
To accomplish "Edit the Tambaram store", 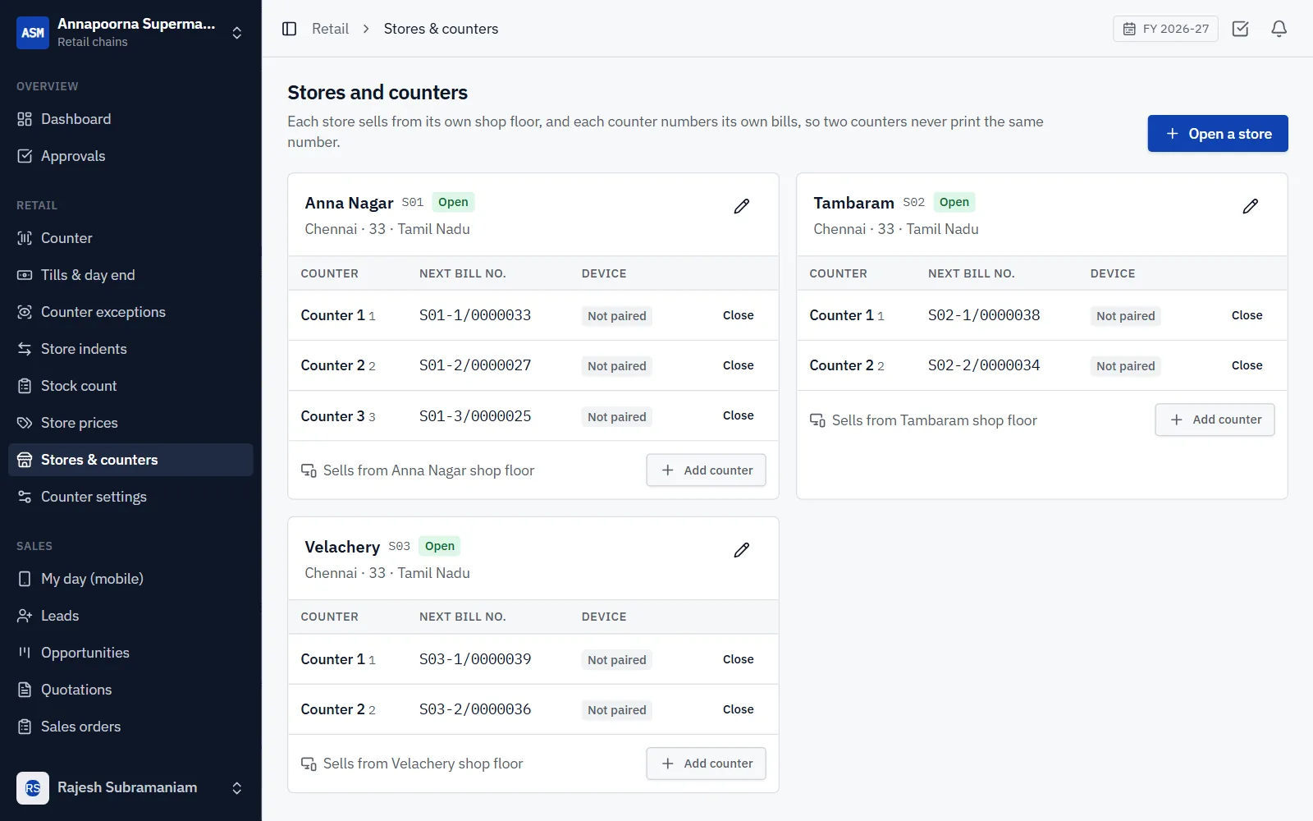I will click(1250, 206).
